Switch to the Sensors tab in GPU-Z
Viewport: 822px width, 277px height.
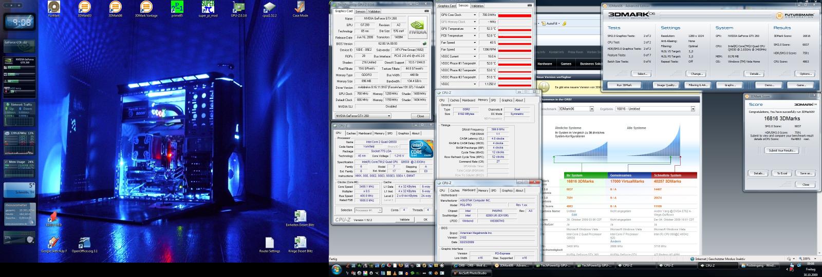pos(360,11)
